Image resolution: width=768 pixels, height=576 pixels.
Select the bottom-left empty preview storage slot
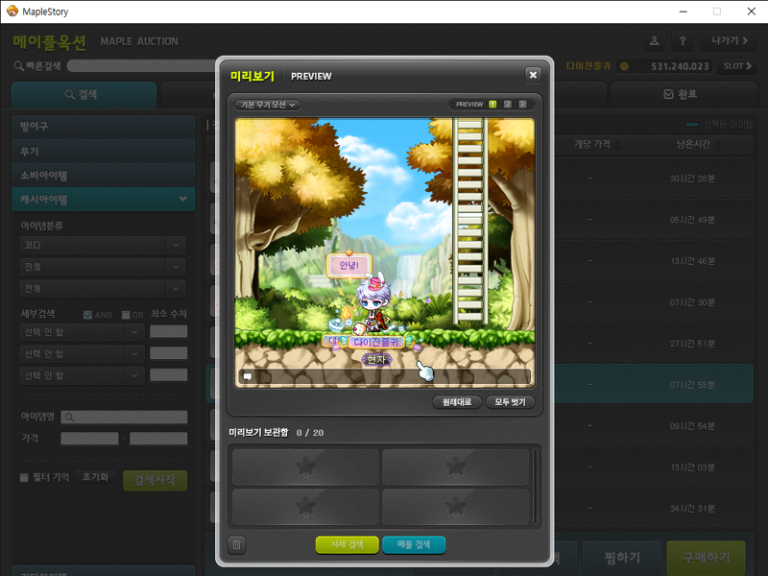[x=305, y=507]
